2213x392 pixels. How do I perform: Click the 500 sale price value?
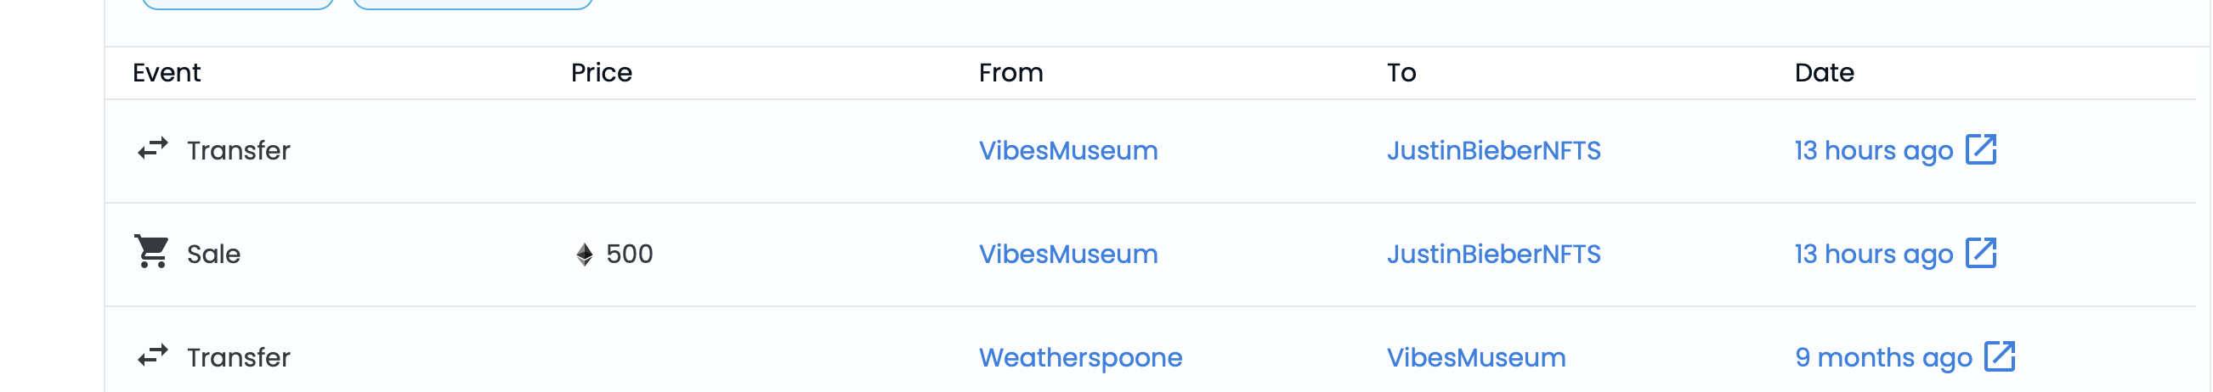629,254
